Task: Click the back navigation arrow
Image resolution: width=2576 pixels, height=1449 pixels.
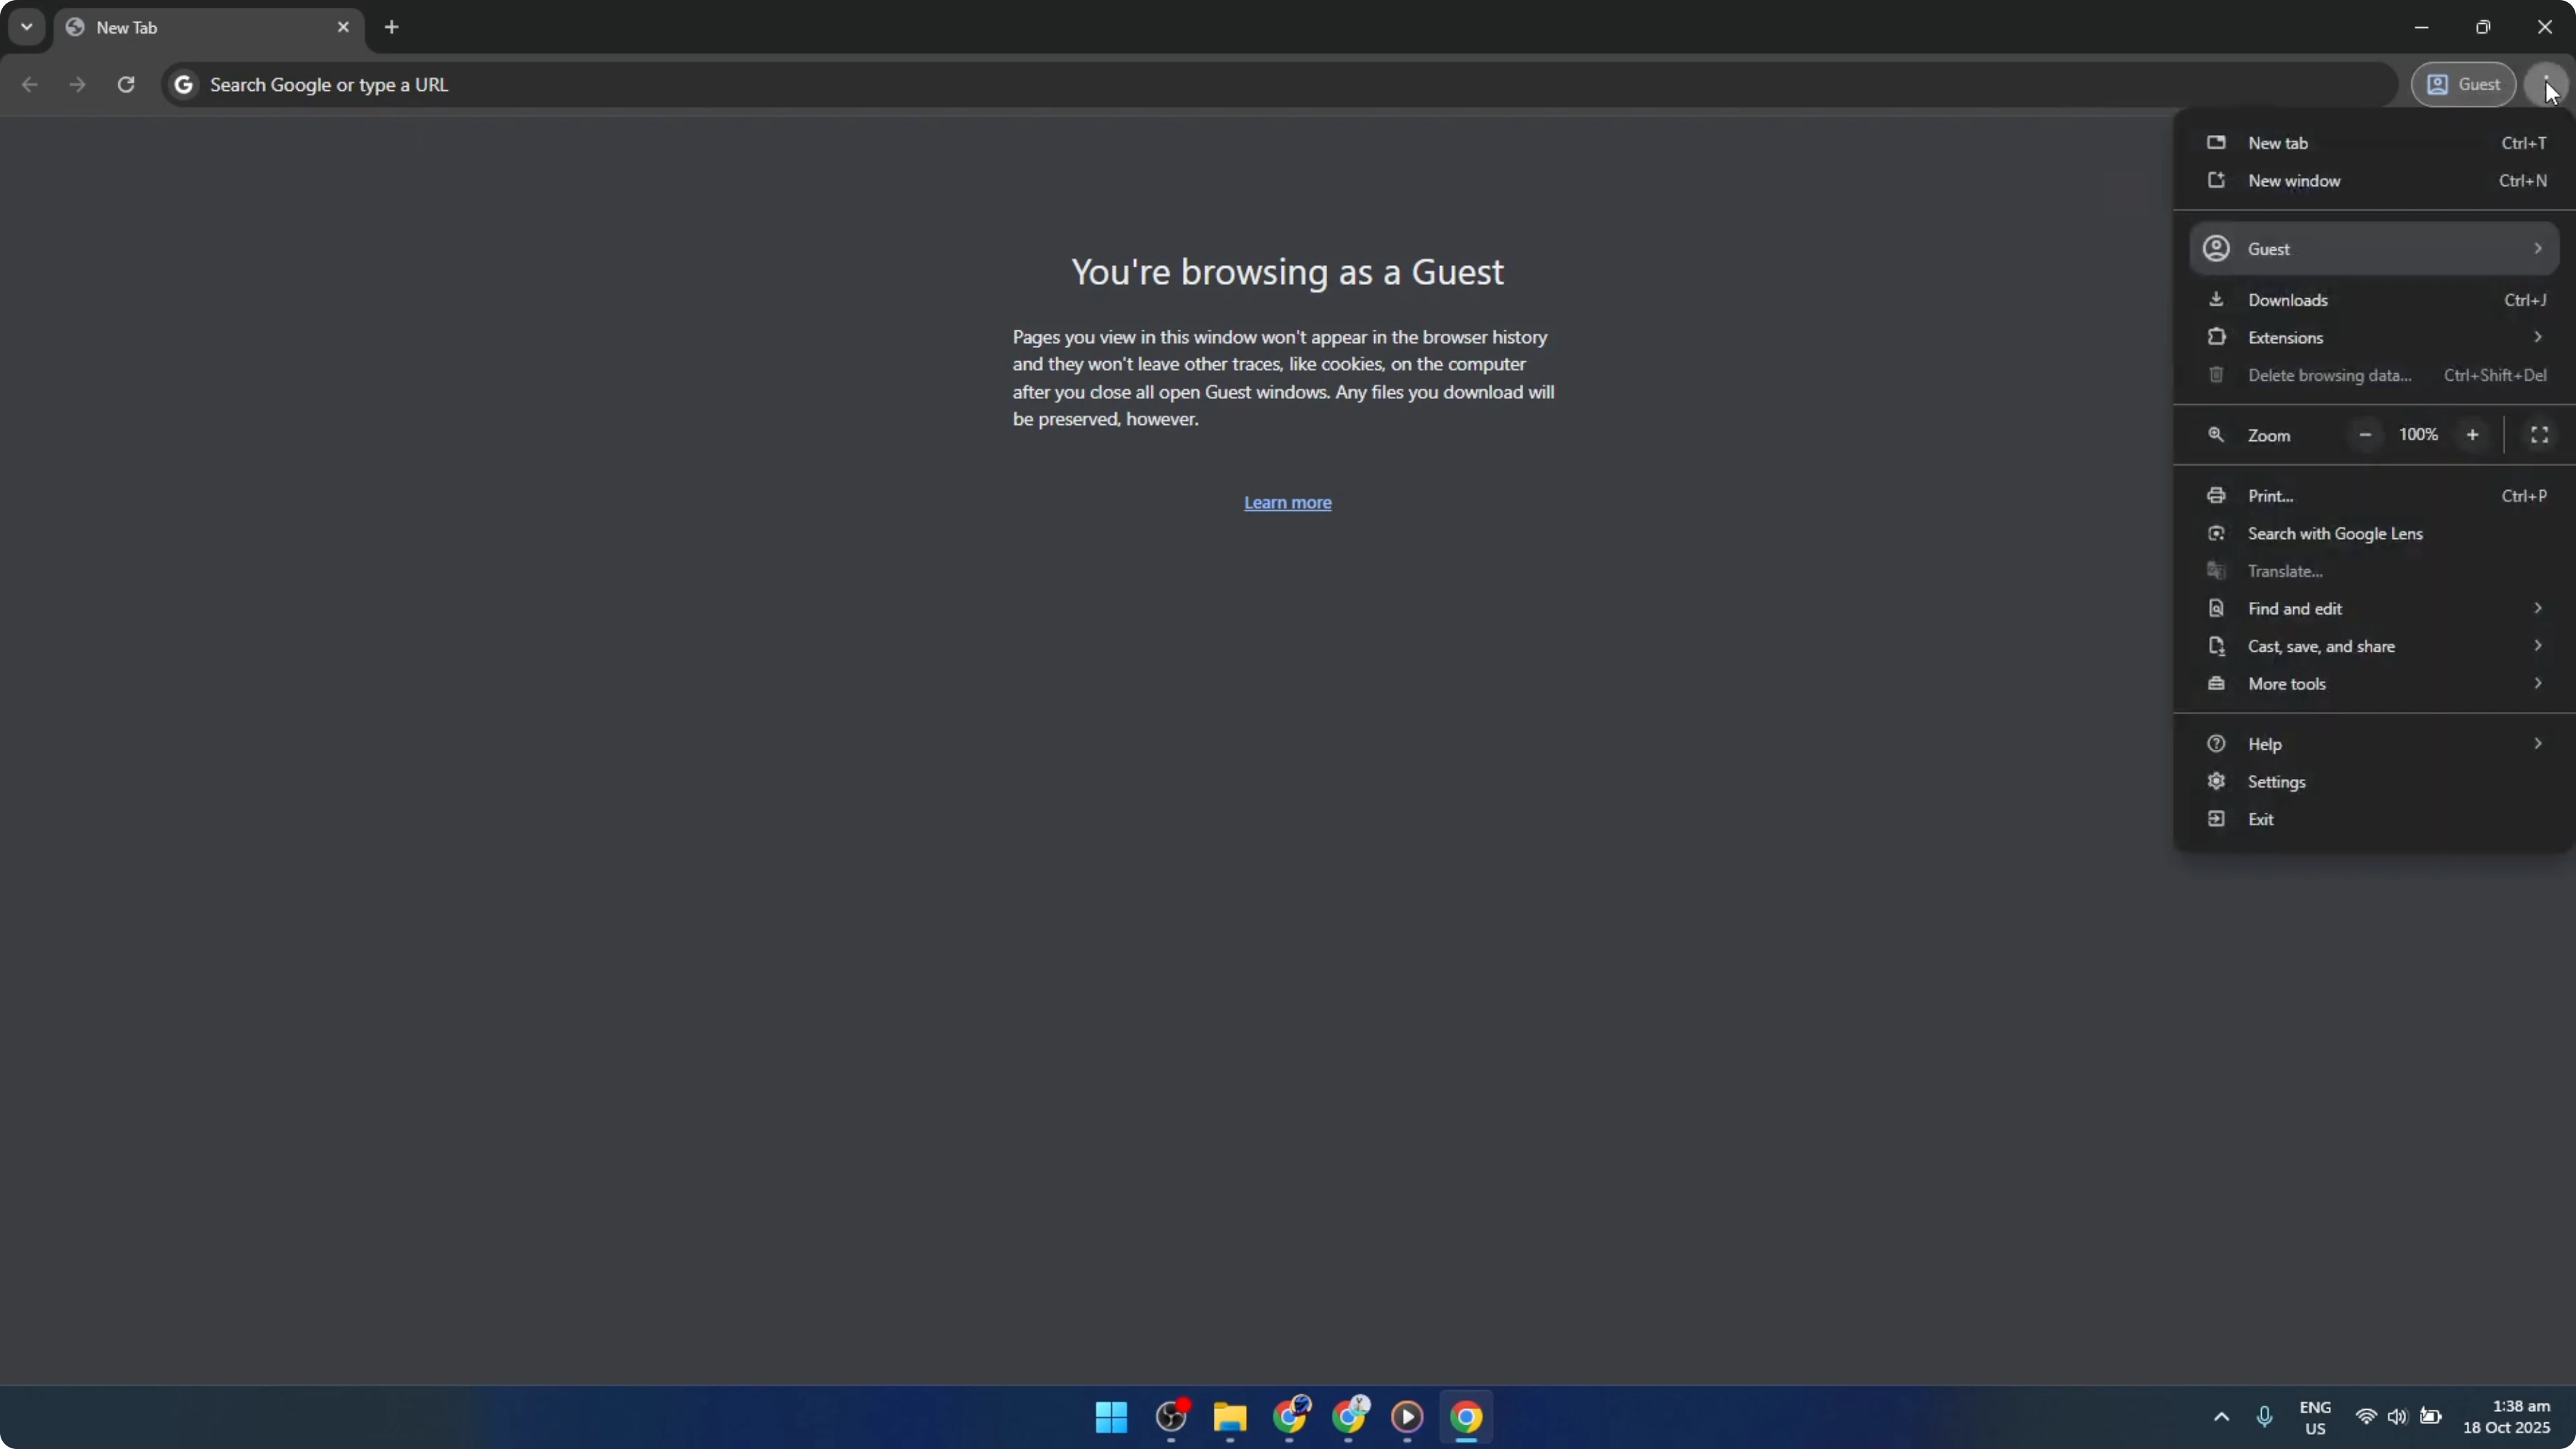Action: (29, 85)
